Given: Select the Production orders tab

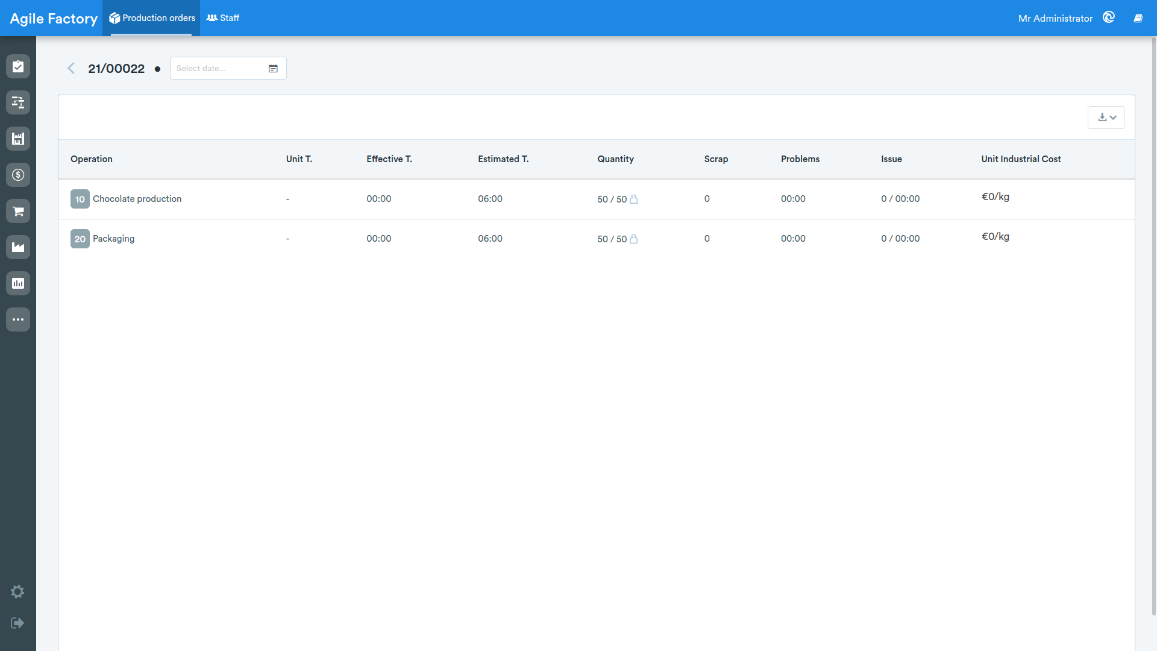Looking at the screenshot, I should [152, 18].
